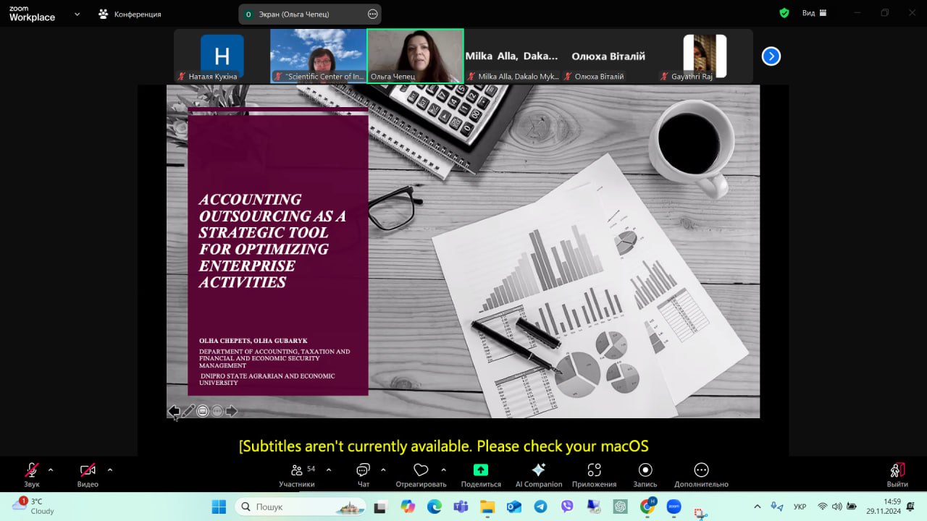
Task: Open Outlook from the taskbar
Action: 514,507
